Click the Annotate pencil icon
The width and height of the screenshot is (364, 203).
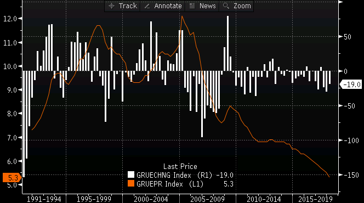click(x=147, y=6)
